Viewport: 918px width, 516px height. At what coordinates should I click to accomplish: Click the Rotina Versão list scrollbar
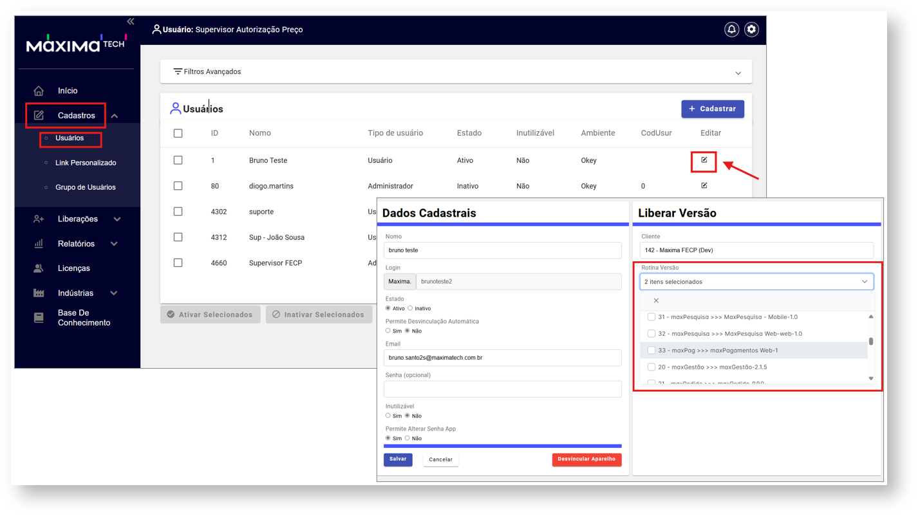pyautogui.click(x=871, y=342)
